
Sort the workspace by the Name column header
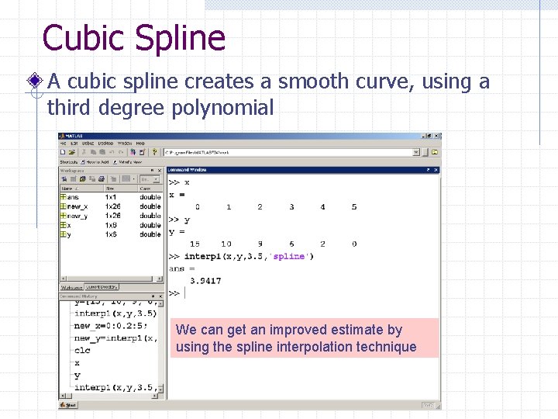pos(81,188)
